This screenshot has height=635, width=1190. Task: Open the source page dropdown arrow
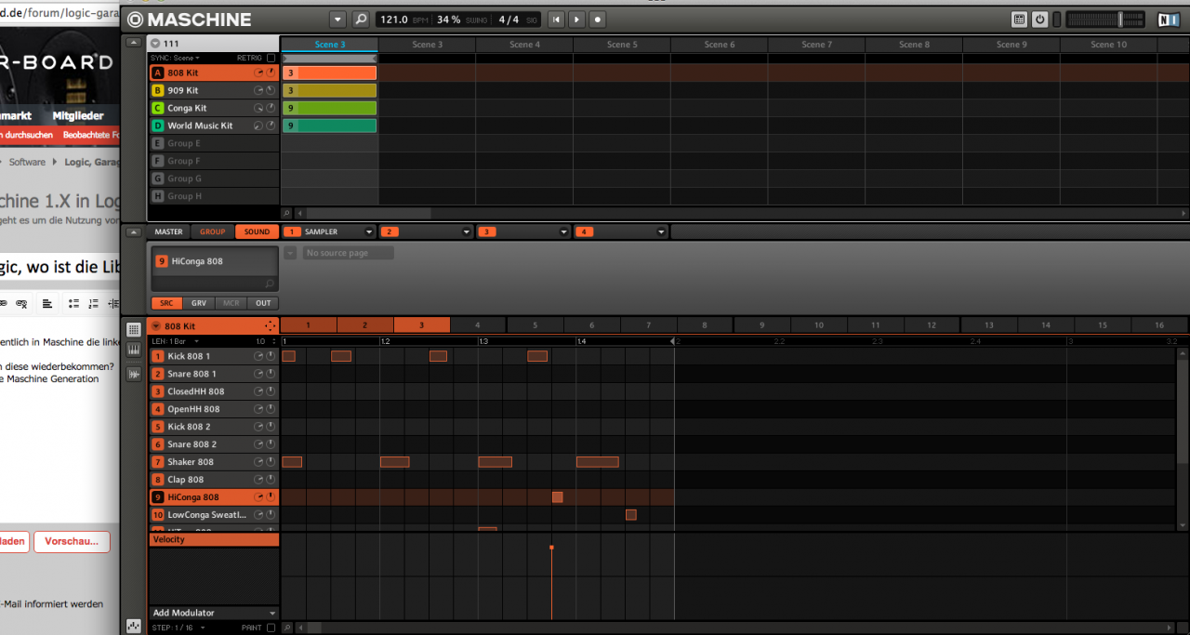click(x=291, y=253)
